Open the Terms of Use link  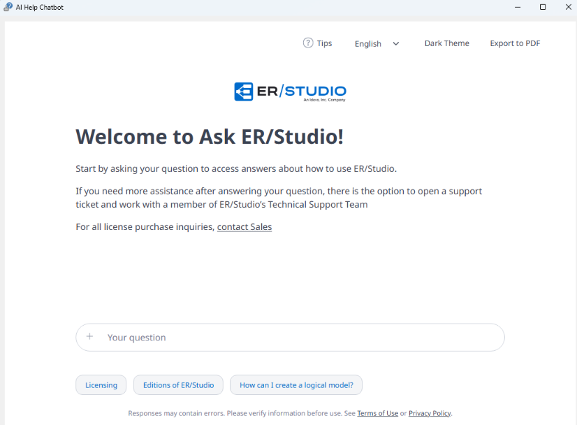(377, 413)
